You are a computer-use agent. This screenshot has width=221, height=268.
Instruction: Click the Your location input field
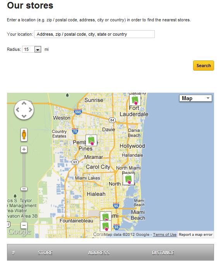94,34
